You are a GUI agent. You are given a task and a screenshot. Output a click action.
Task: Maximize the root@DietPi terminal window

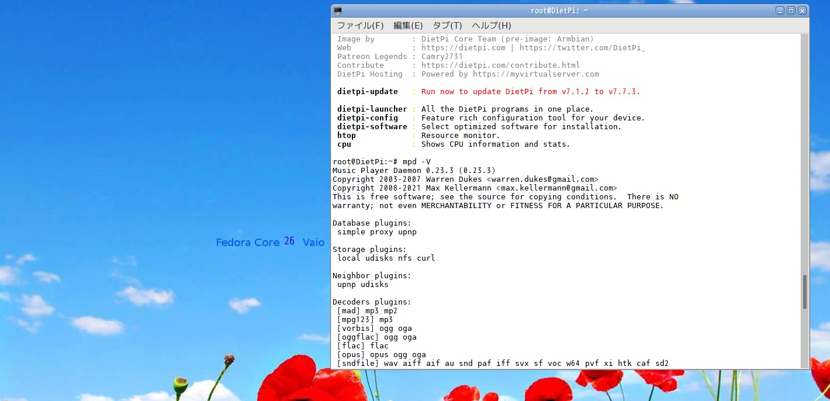(x=791, y=11)
